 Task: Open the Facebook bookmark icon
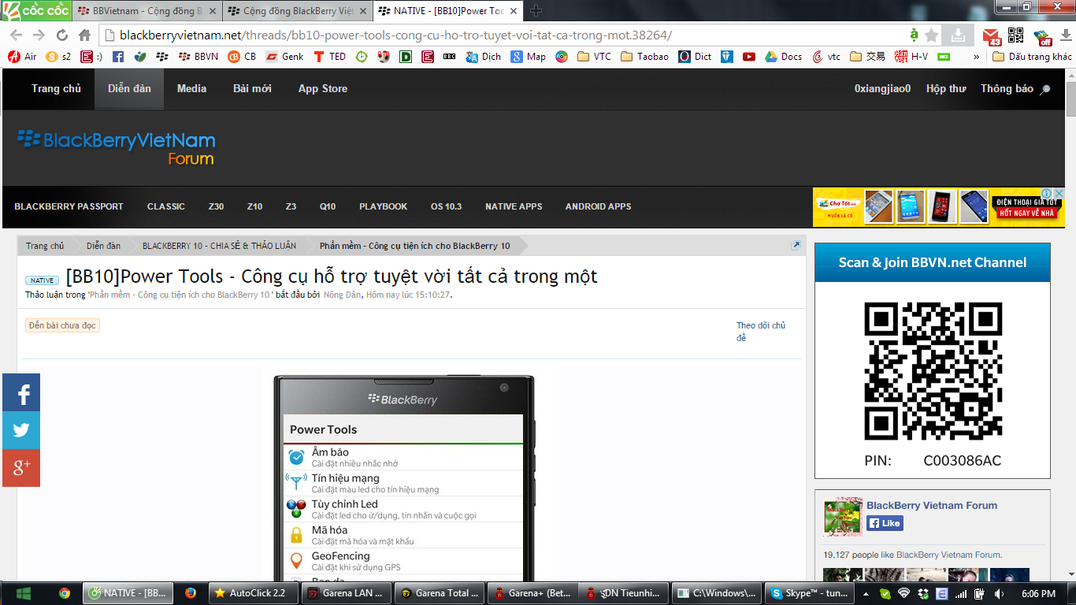(x=118, y=57)
